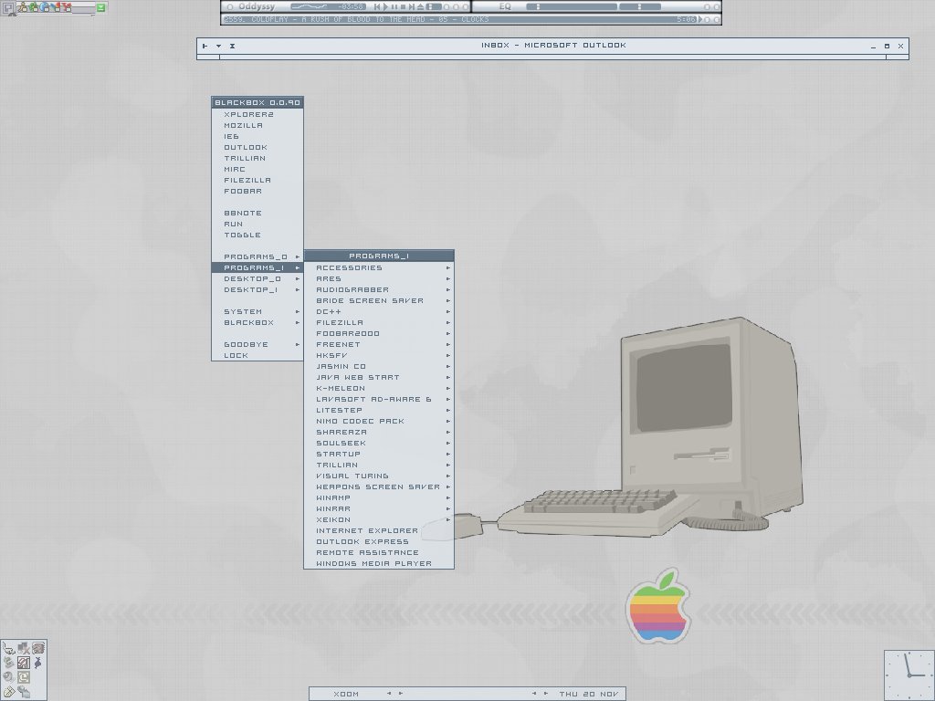Expand Soulseek in Programs_1 submenu
The width and height of the screenshot is (935, 701).
[379, 443]
